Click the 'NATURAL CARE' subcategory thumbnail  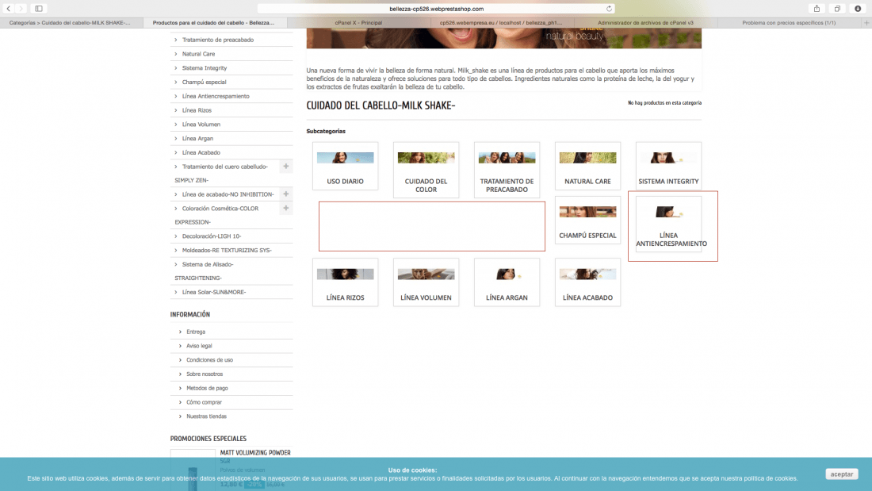[587, 158]
